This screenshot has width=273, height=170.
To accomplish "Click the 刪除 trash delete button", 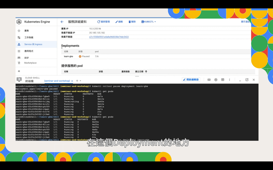I will point(132,22).
